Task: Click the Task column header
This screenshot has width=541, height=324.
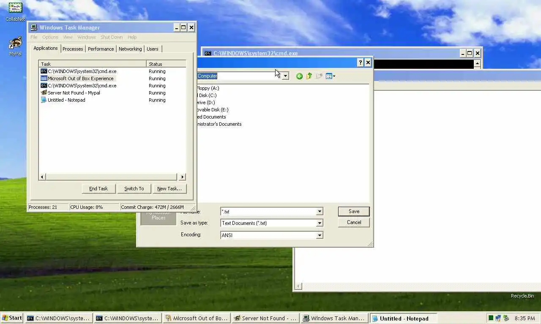Action: (x=93, y=64)
